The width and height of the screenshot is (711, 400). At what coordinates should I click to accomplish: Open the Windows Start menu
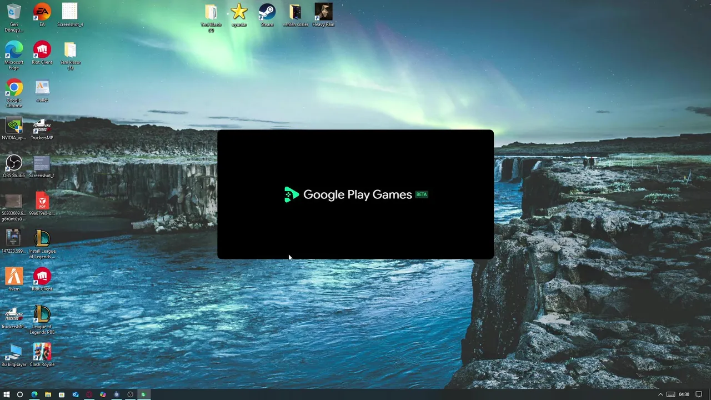(x=7, y=394)
